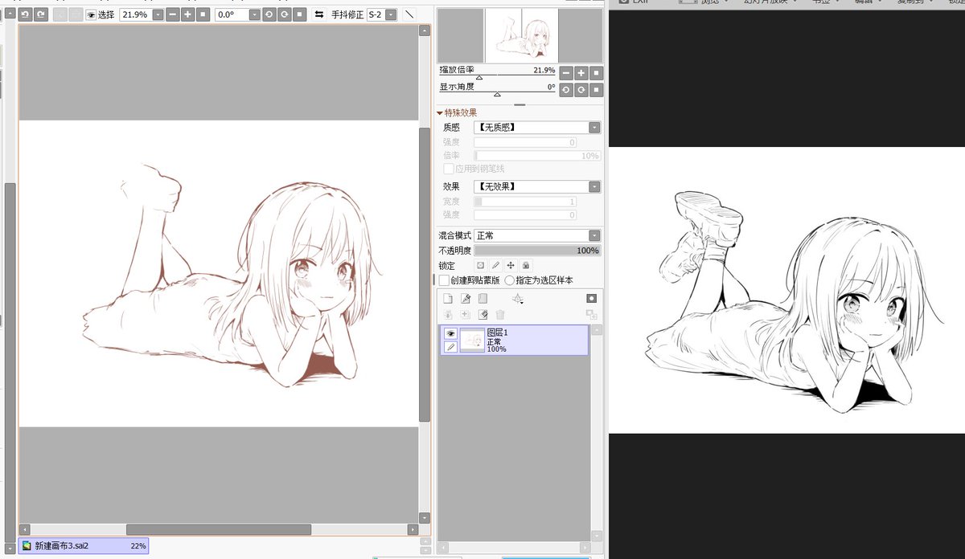Viewport: 965px width, 559px height.
Task: Click the canvas scroll left arrow
Action: pyautogui.click(x=24, y=529)
